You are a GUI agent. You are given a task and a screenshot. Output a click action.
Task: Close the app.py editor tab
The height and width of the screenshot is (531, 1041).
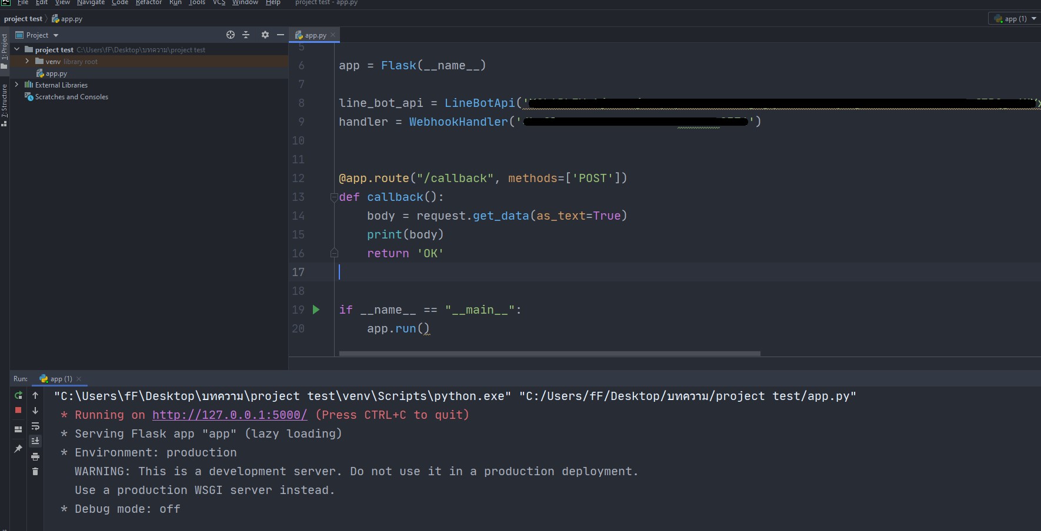click(333, 35)
